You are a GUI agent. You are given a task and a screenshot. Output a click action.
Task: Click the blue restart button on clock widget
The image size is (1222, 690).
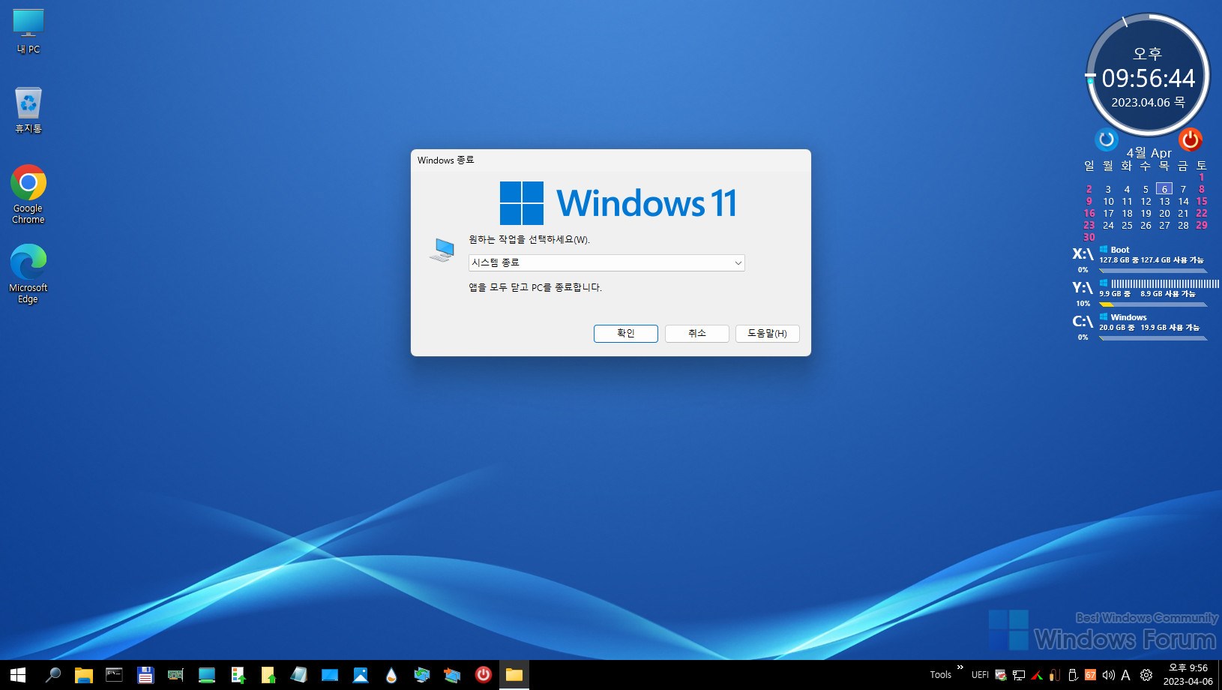[1107, 139]
